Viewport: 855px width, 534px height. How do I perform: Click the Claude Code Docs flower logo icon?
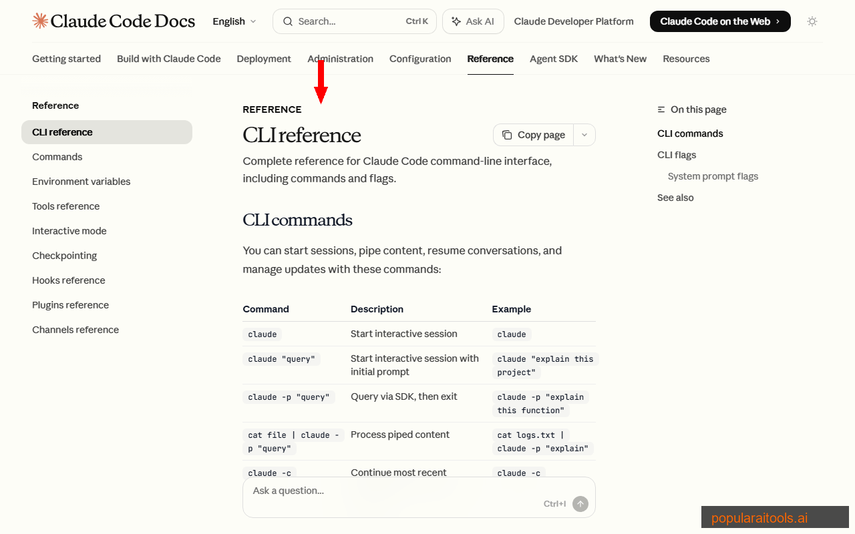pyautogui.click(x=39, y=21)
